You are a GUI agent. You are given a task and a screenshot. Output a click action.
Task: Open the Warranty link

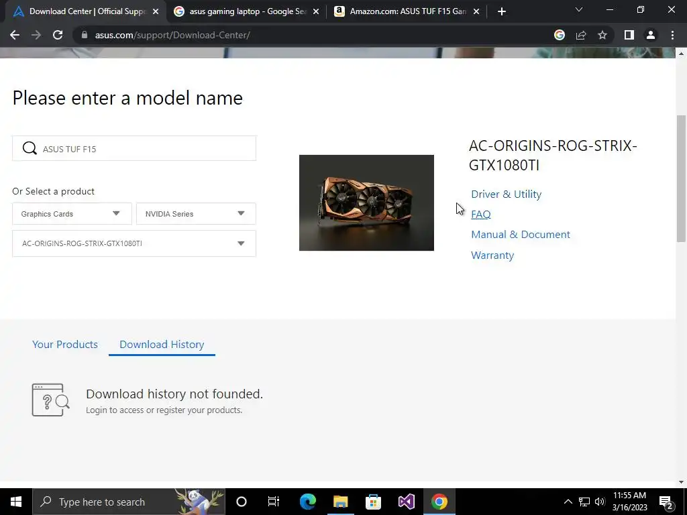[x=492, y=255]
